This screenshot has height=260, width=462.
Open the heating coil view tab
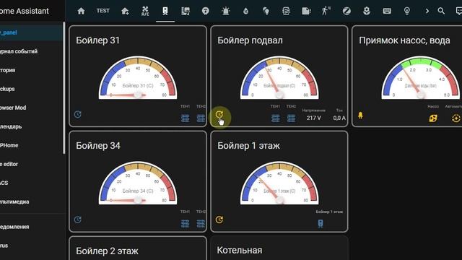coord(286,12)
